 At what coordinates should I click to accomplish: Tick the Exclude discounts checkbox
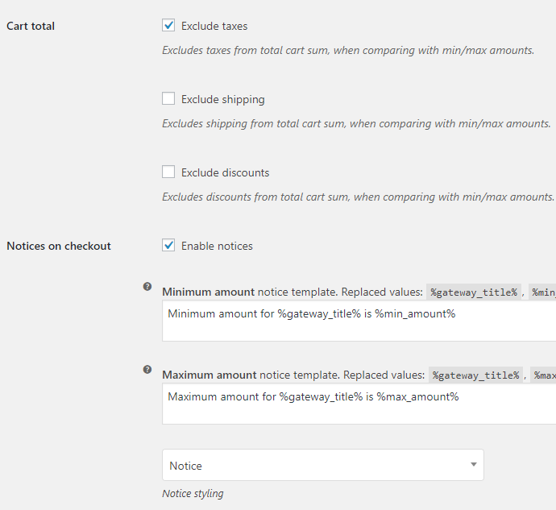pyautogui.click(x=168, y=172)
